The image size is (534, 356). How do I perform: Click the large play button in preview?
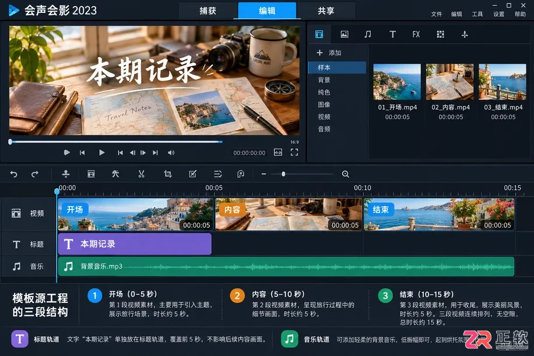(101, 153)
